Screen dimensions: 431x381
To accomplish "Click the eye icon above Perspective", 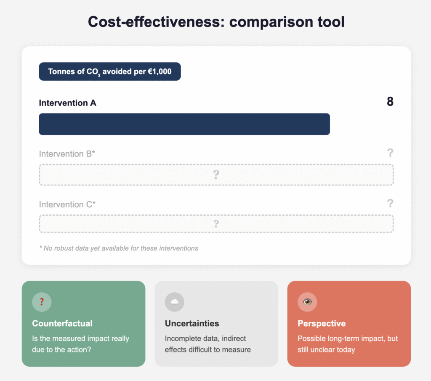I will pos(307,302).
